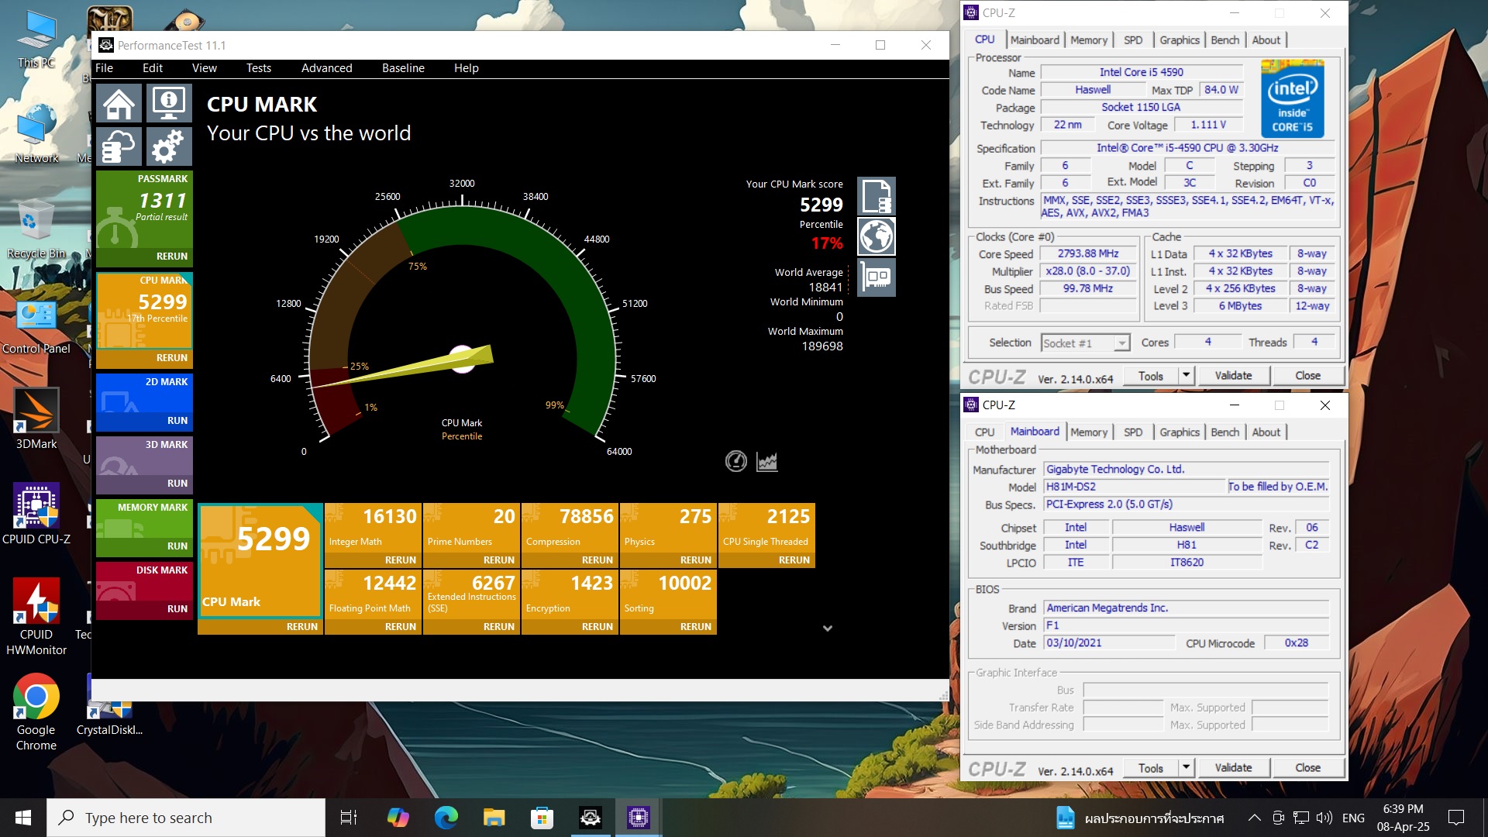Open the 3DMark desktop shortcut
Image resolution: width=1488 pixels, height=837 pixels.
(x=36, y=420)
